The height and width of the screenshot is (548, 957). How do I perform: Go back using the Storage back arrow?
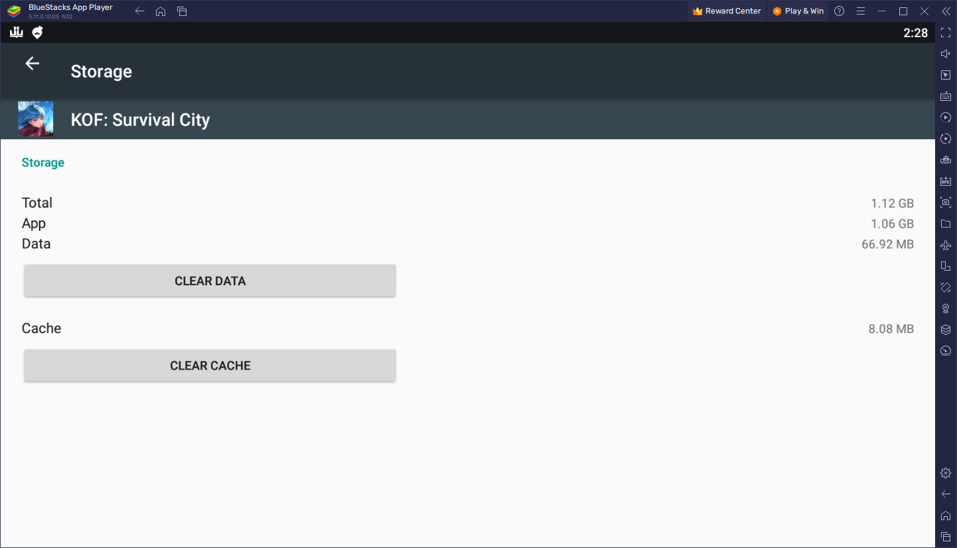pos(32,63)
